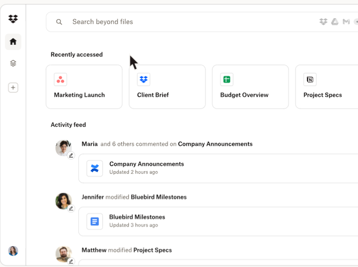Select 'Updated 2 hours ago' text
This screenshot has width=358, height=267.
click(x=134, y=172)
